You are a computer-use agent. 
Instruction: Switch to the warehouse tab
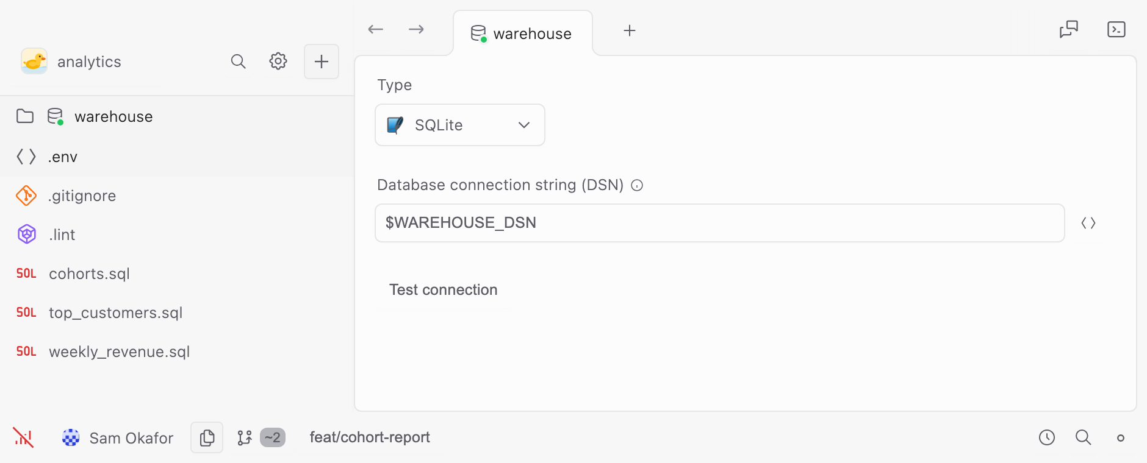(x=523, y=34)
